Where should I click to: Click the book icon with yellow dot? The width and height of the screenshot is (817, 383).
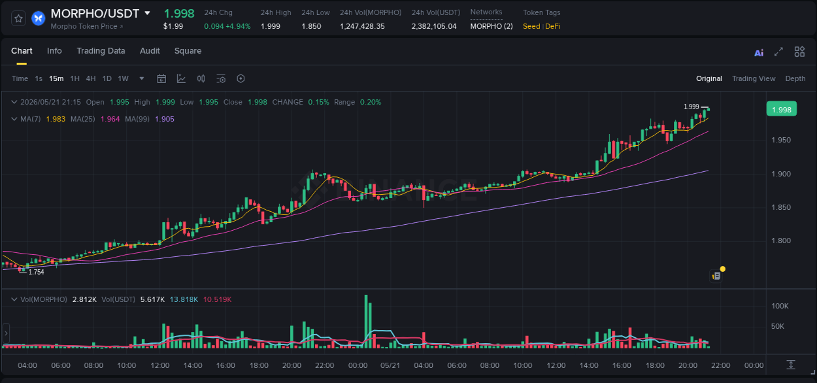(717, 275)
